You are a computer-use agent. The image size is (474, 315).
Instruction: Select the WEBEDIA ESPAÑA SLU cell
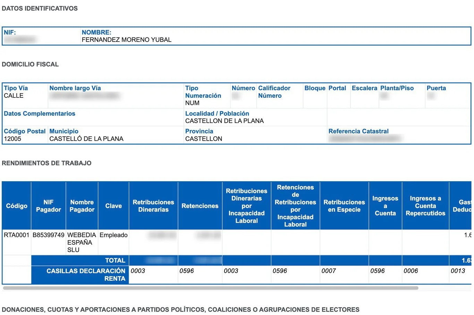coord(82,242)
